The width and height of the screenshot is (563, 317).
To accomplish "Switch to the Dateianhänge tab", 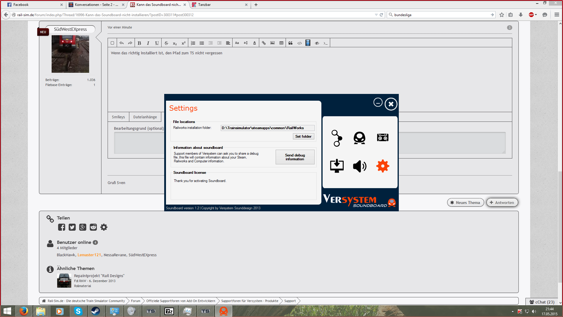I will click(145, 117).
